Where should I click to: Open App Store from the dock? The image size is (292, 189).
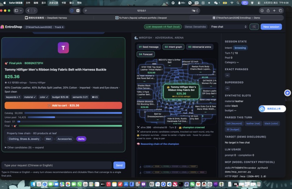tap(126, 184)
